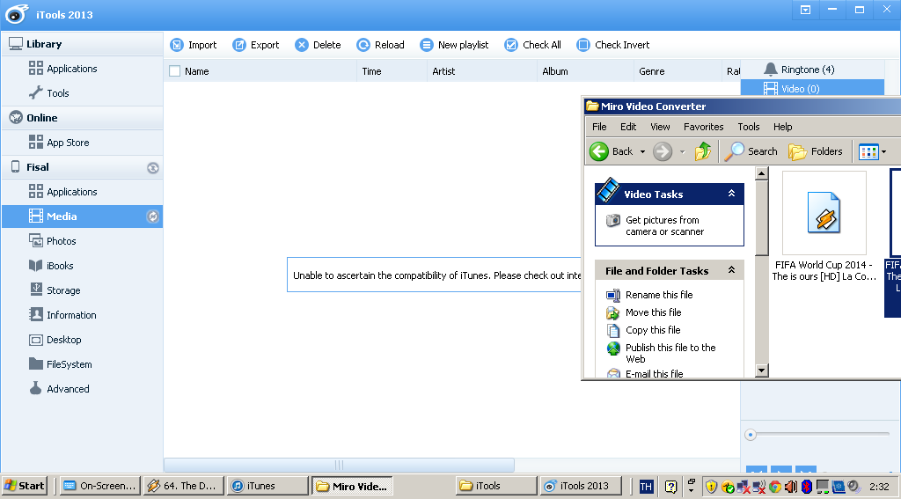This screenshot has height=499, width=901.
Task: Switch to iTools 2013 taskbar button
Action: click(581, 486)
